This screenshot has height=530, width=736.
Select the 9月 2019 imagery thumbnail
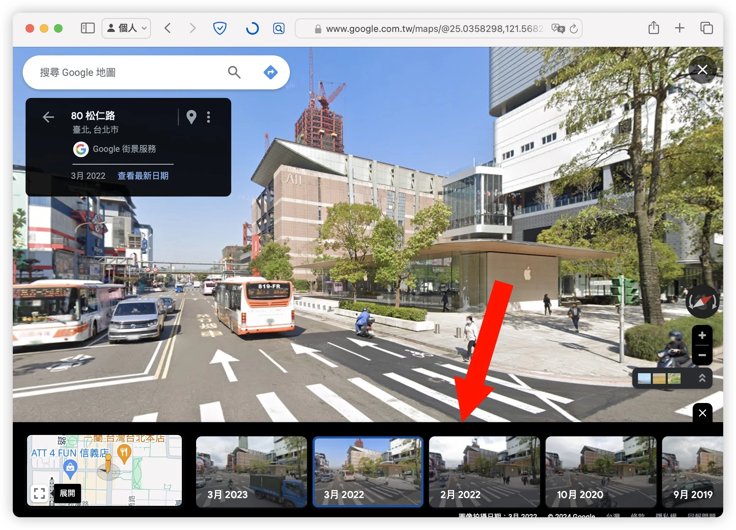[693, 471]
